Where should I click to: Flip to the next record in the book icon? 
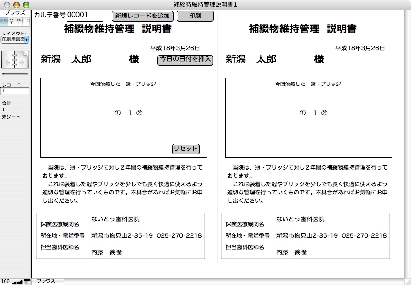coord(22,63)
